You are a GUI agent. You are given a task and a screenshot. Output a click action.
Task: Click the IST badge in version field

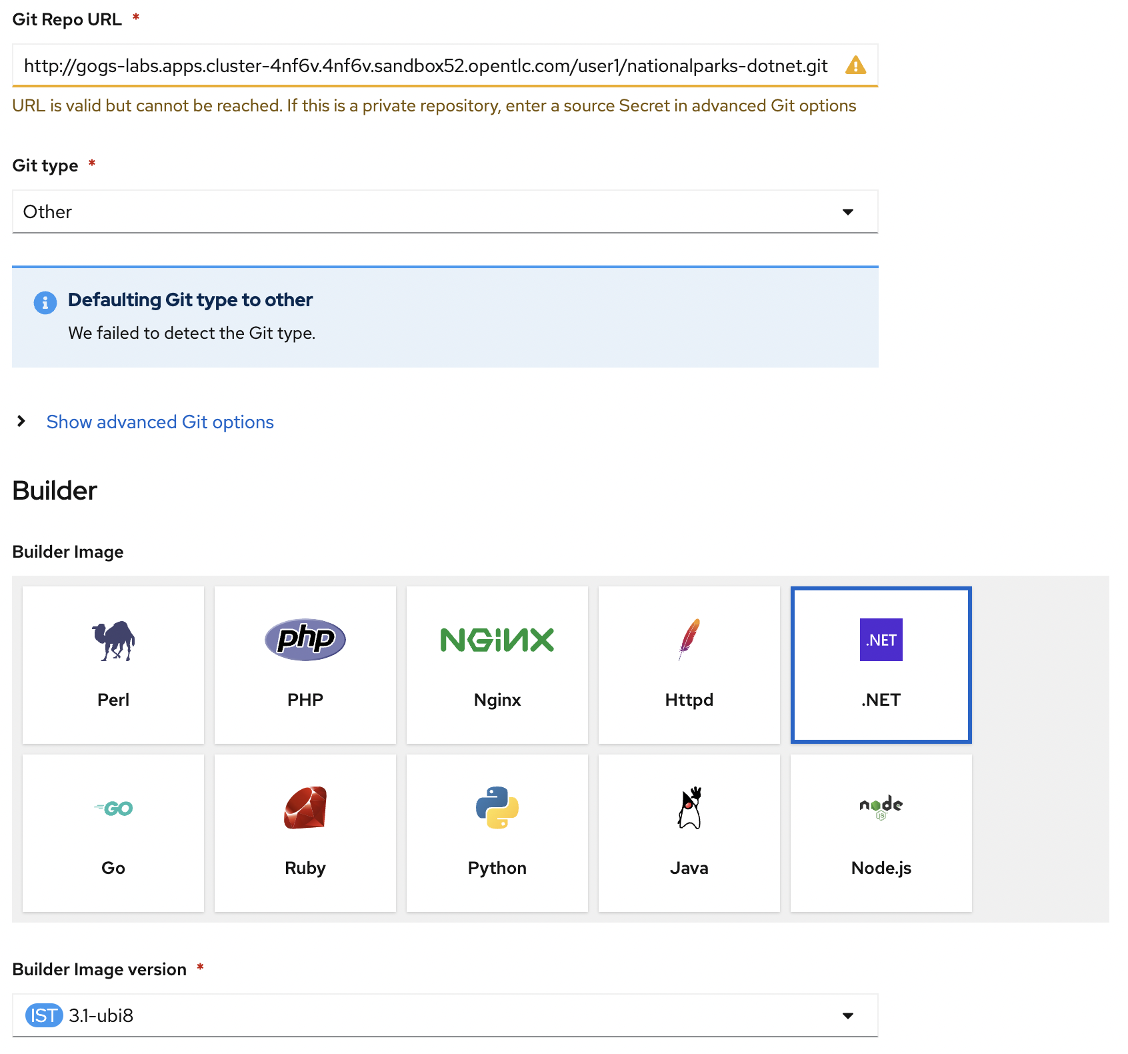coord(44,1015)
